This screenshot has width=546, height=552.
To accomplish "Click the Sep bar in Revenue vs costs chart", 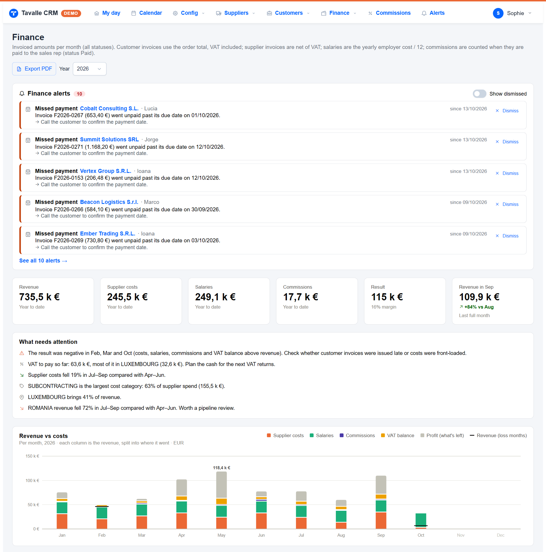I will (380, 502).
